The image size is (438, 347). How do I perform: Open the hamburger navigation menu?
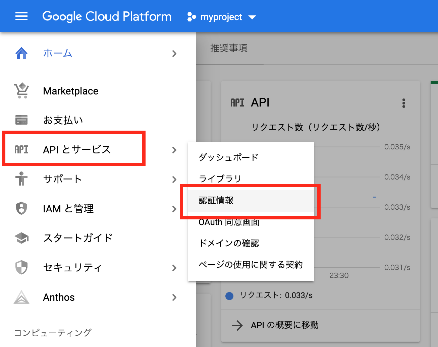tap(21, 16)
